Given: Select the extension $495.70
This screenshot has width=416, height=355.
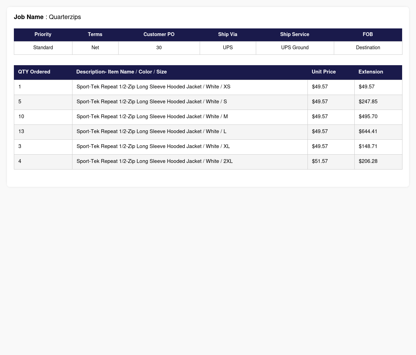Looking at the screenshot, I should click(378, 117).
